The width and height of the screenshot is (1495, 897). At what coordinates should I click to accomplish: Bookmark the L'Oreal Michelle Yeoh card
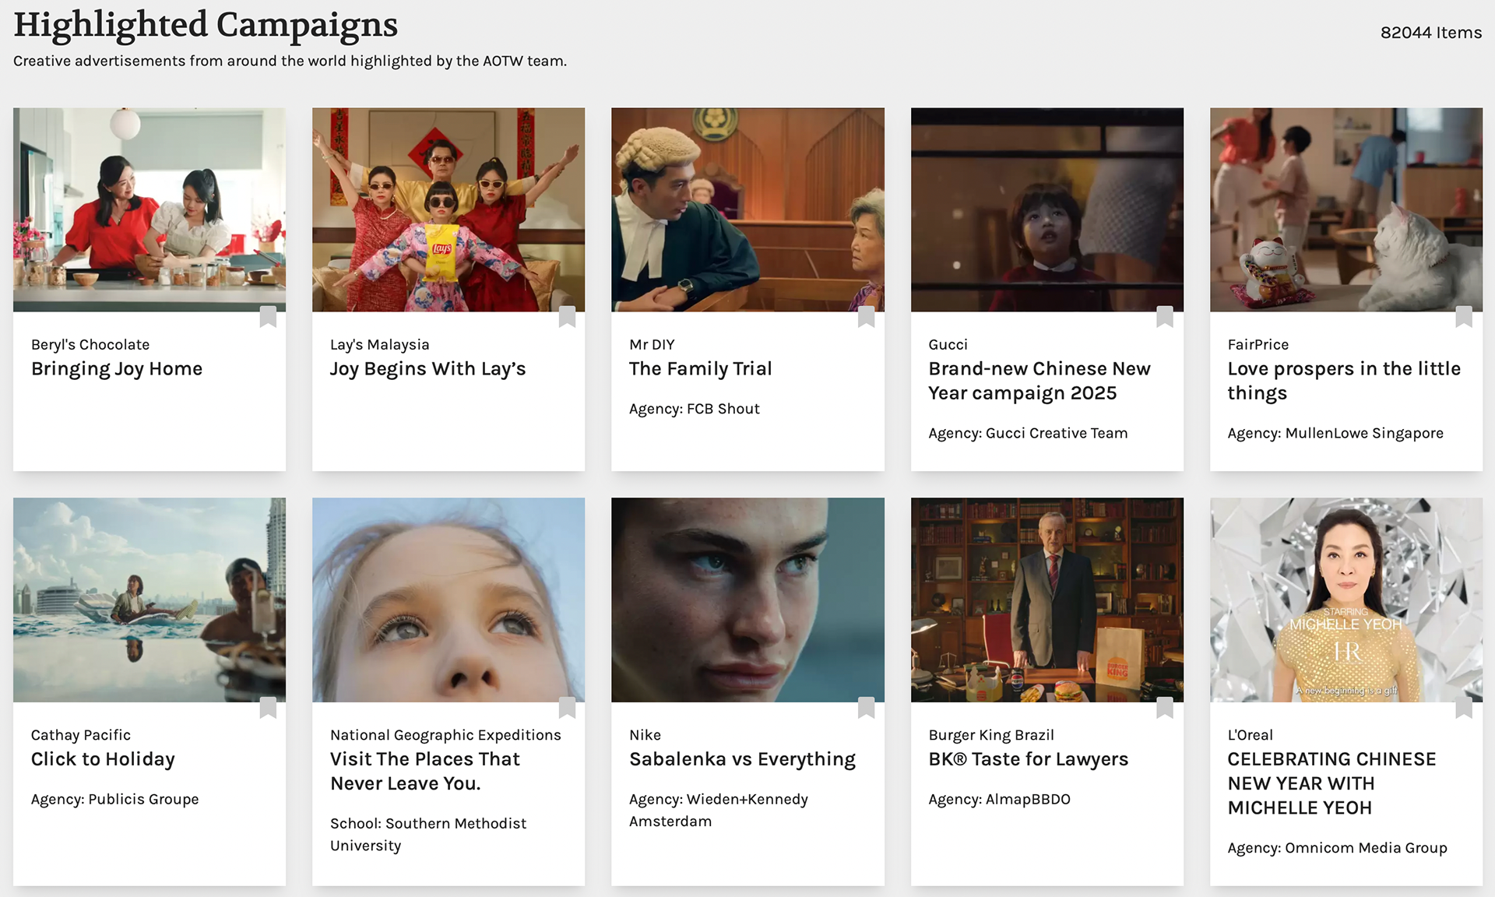click(1464, 707)
